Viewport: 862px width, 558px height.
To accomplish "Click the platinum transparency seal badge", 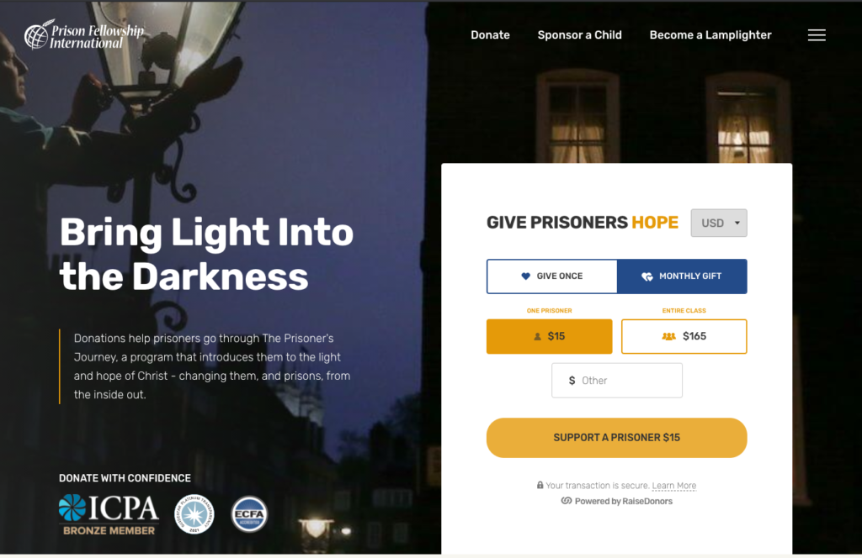I will [194, 514].
